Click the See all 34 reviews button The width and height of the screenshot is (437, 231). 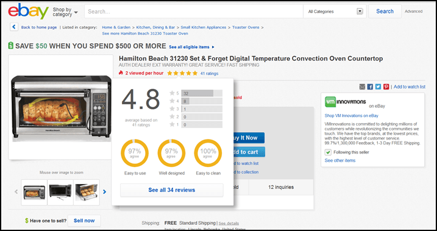click(x=172, y=190)
